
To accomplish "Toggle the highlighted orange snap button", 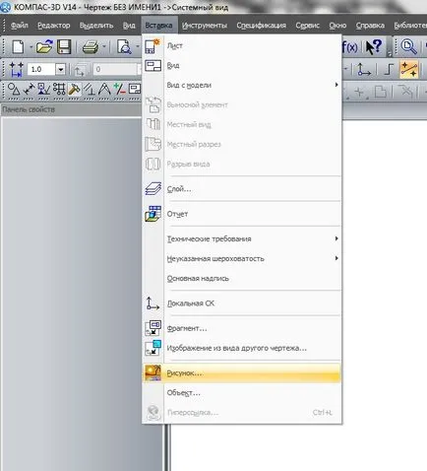I will 408,69.
